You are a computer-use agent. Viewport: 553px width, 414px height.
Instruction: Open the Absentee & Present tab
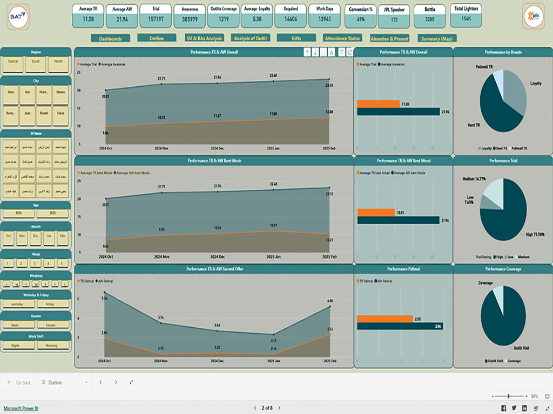[x=390, y=38]
